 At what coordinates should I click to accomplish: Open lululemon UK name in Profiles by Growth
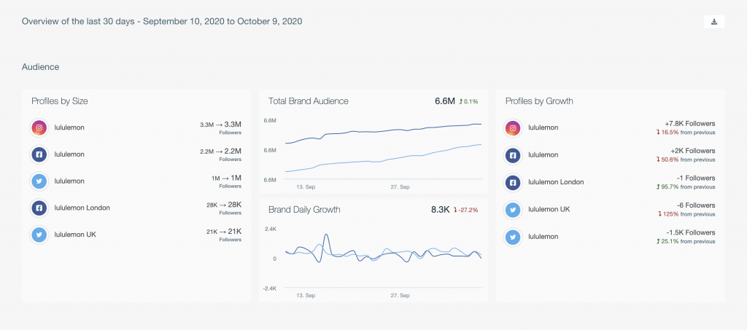pos(553,210)
